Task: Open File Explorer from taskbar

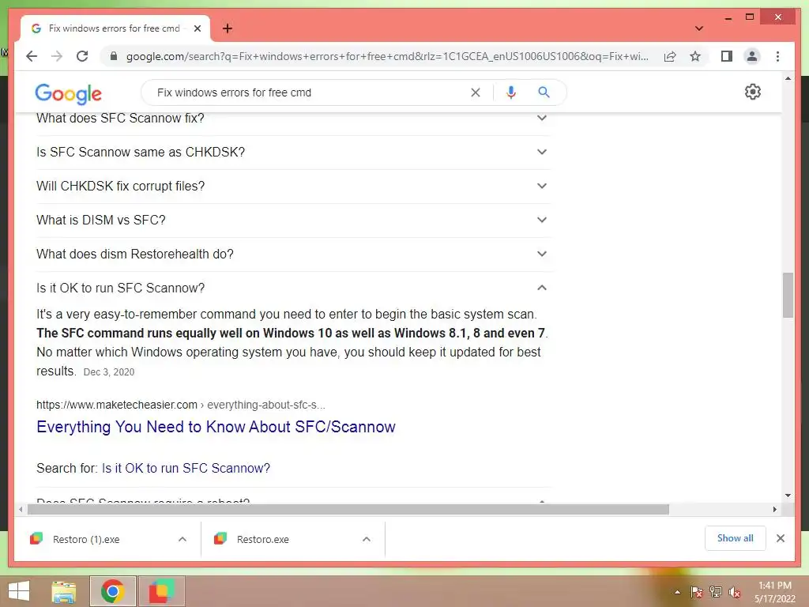Action: 64,591
